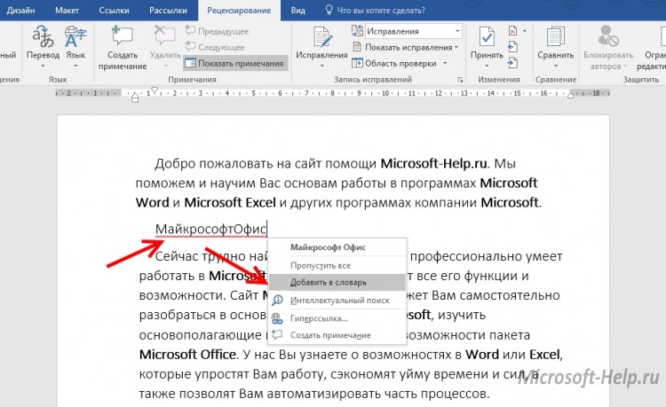Click the bold Microsoft Excel text
Image resolution: width=666 pixels, height=407 pixels.
pos(230,202)
